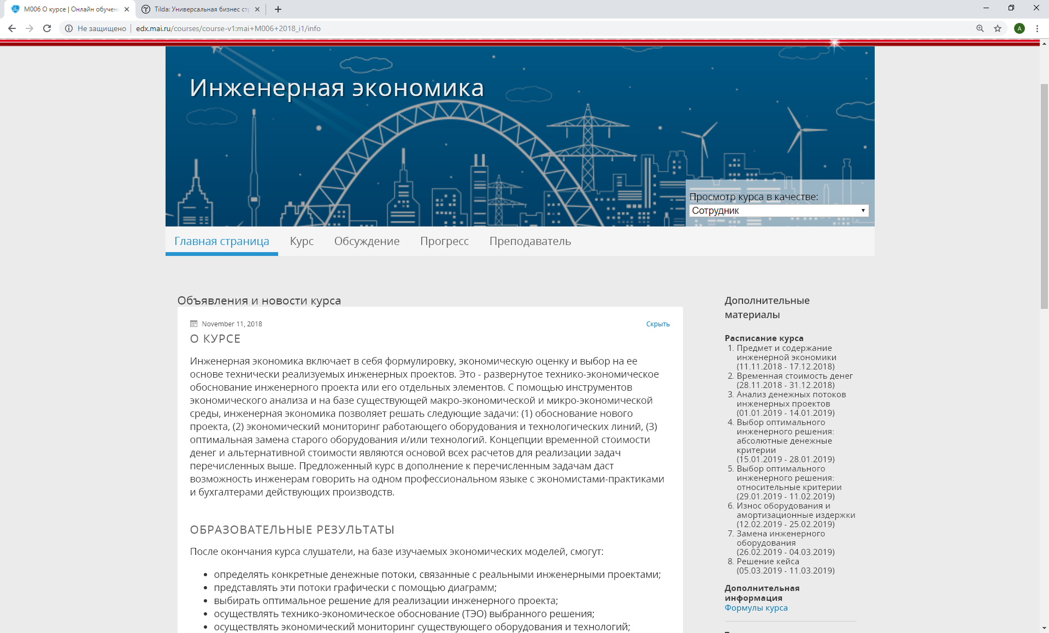Restore down the browser window
Image resolution: width=1049 pixels, height=633 pixels.
point(1011,8)
